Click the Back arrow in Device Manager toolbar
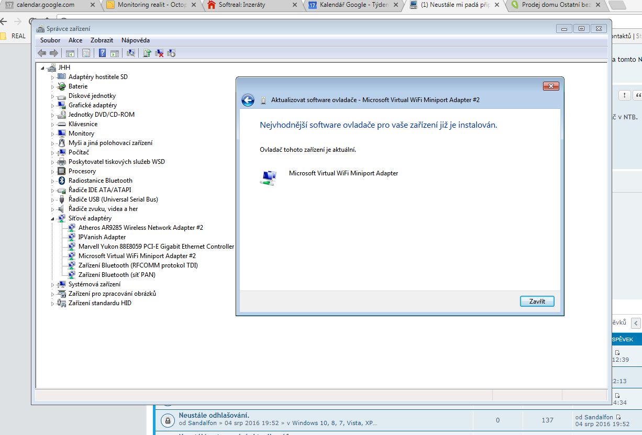642x435 pixels. click(42, 53)
